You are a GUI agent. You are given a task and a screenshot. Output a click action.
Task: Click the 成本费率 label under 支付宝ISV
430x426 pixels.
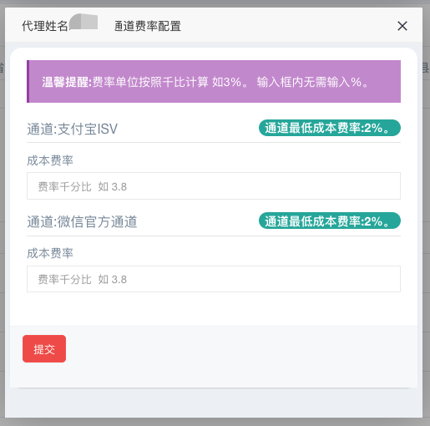50,160
